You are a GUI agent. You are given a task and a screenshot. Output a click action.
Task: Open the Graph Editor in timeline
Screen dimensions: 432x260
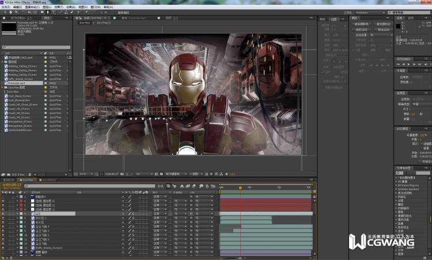pos(214,186)
